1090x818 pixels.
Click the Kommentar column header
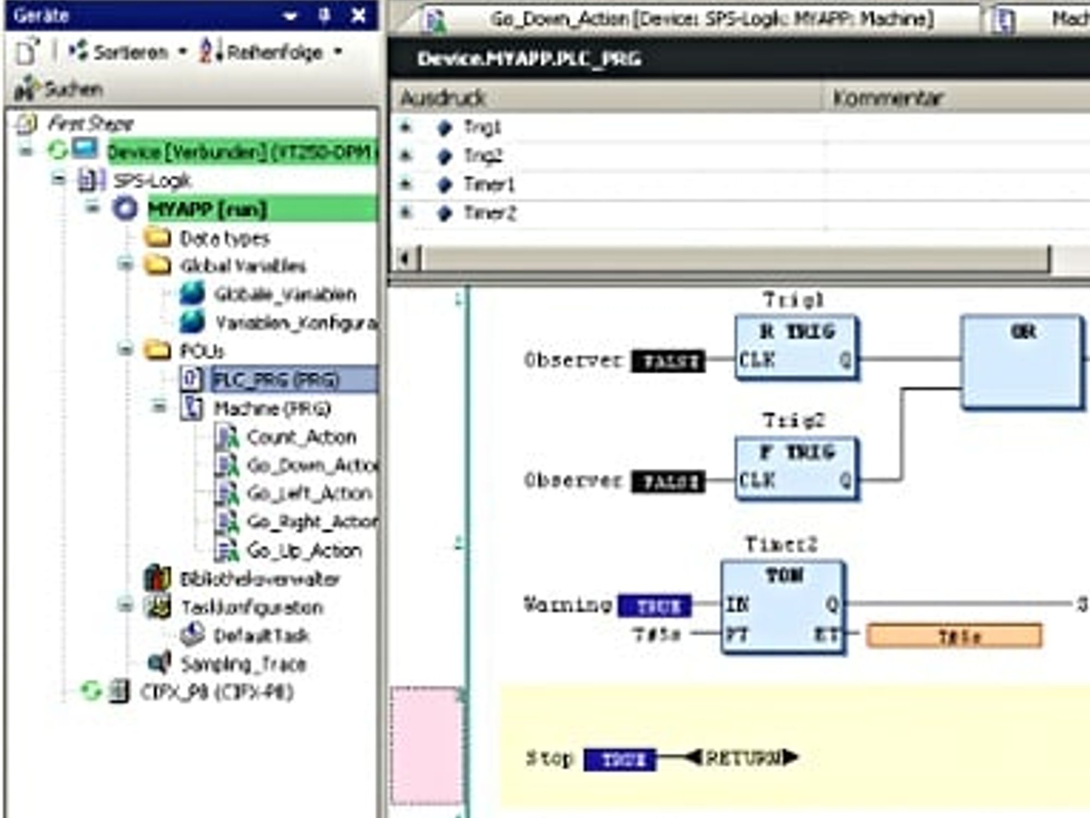tap(957, 98)
